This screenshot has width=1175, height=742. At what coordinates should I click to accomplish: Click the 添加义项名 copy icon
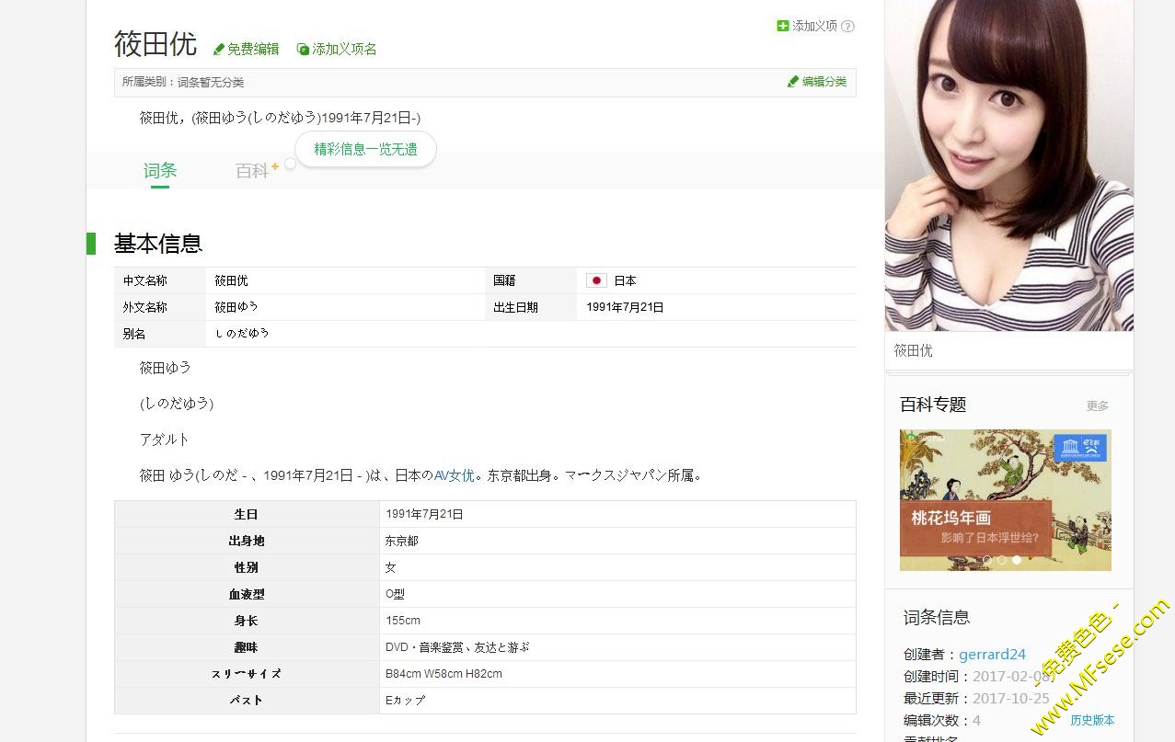[303, 50]
